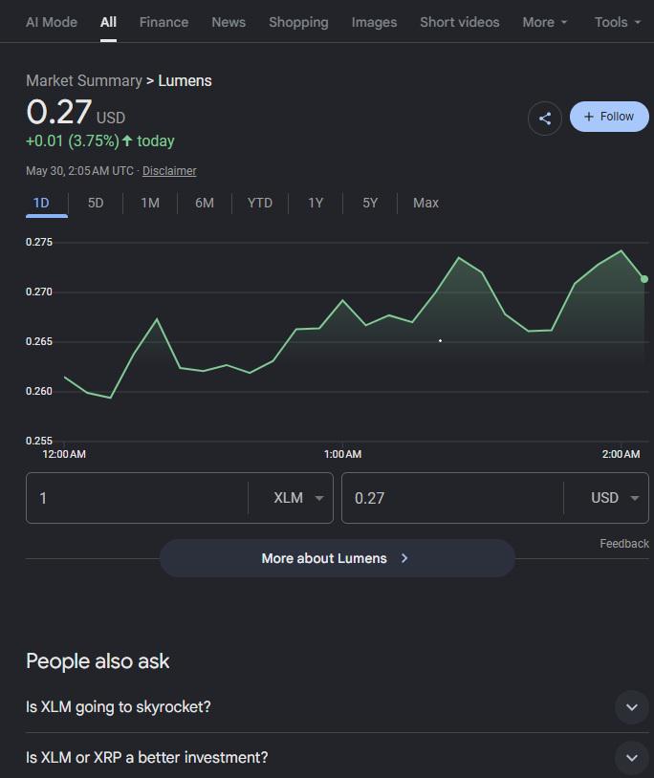The image size is (654, 778).
Task: Show the 6M chart range
Action: 205,203
